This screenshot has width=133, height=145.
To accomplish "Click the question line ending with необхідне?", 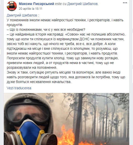I will (x=46, y=29).
